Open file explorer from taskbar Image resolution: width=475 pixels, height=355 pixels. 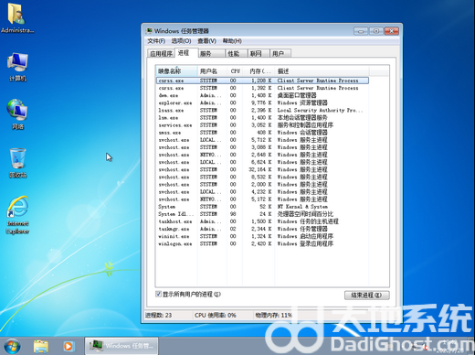click(x=41, y=346)
